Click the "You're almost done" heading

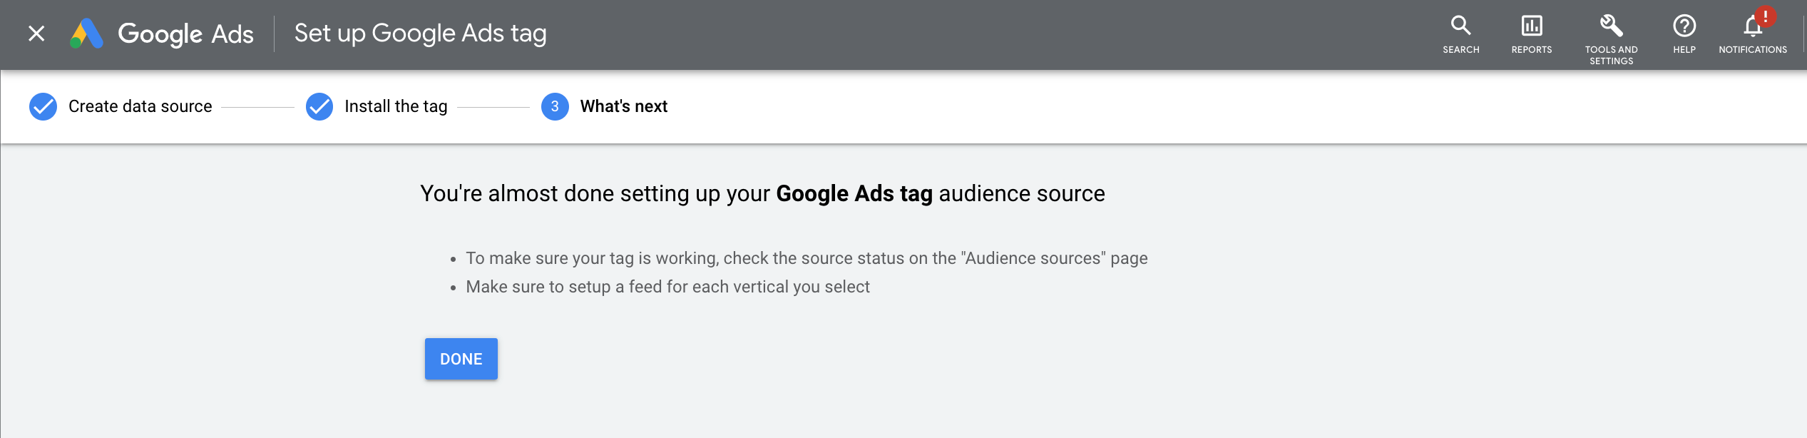pos(762,194)
